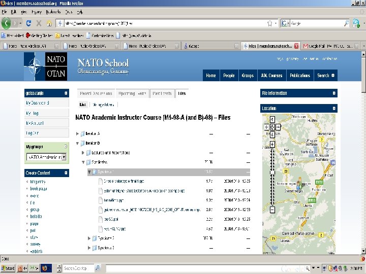Switch to Upcoming Events tab
366x274 pixels.
point(132,93)
